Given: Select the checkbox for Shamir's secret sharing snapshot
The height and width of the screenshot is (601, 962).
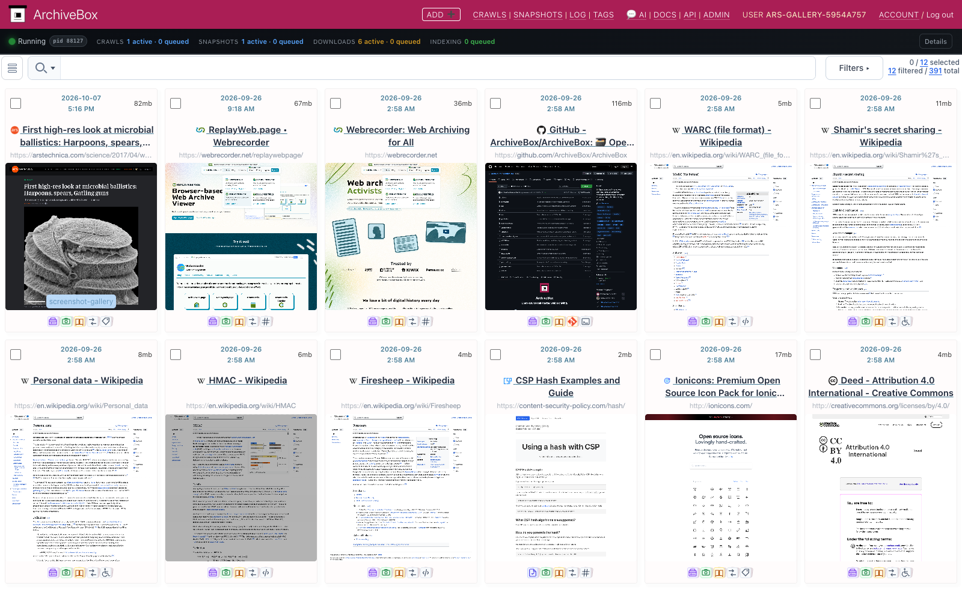Looking at the screenshot, I should 815,103.
